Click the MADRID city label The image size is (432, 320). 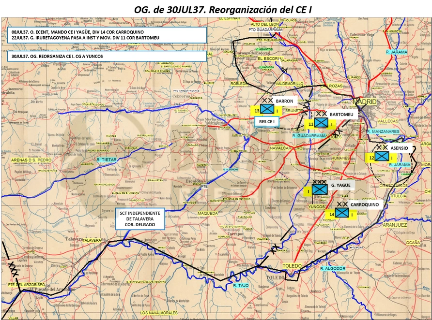pyautogui.click(x=365, y=102)
